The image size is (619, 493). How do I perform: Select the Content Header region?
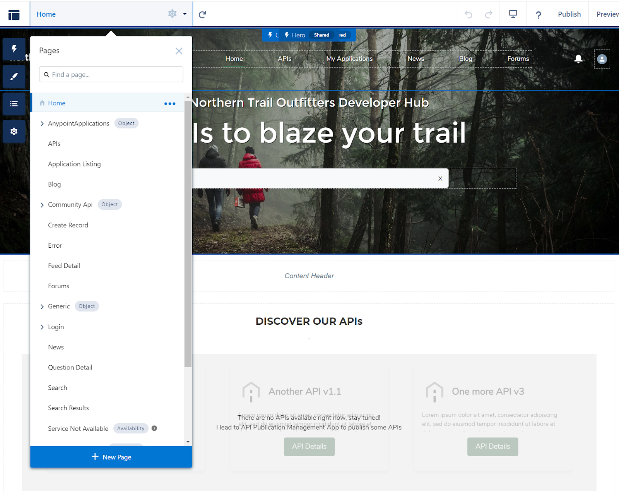point(309,276)
